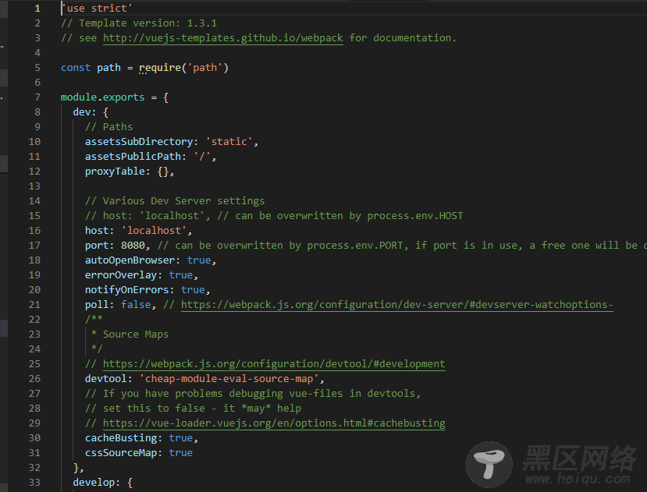Click the 'autoOpenBrowser' property
Screen dimensions: 647x492
(x=130, y=260)
